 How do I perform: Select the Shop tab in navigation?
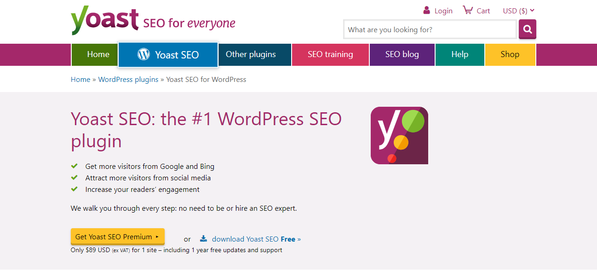click(x=510, y=54)
